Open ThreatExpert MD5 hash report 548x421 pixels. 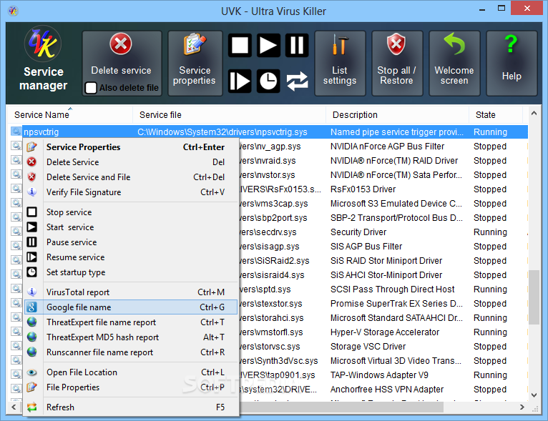[132, 337]
